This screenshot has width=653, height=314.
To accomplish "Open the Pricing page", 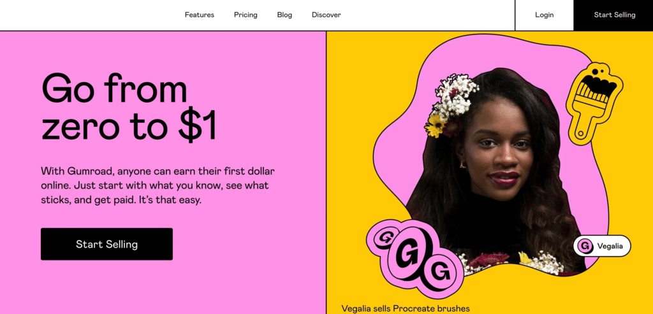I will [x=246, y=15].
